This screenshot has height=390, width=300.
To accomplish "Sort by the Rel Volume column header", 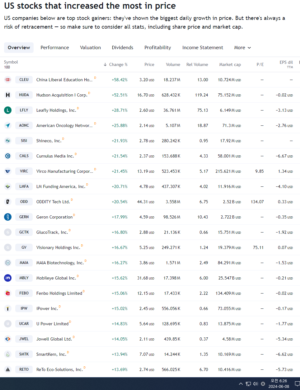I will (197, 64).
